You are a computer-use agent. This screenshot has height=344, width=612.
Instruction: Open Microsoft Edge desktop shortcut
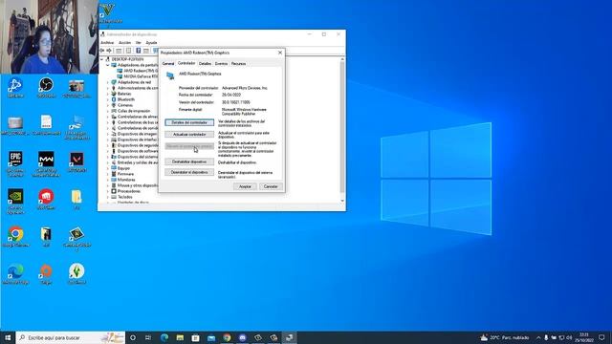tap(15, 274)
